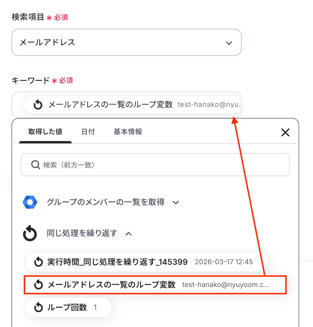Screen dimensions: 313x327
Task: Click loop icon on the 実行時間 item
Action: coord(39,262)
